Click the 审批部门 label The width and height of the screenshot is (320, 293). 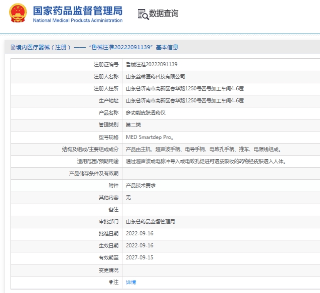(108, 222)
